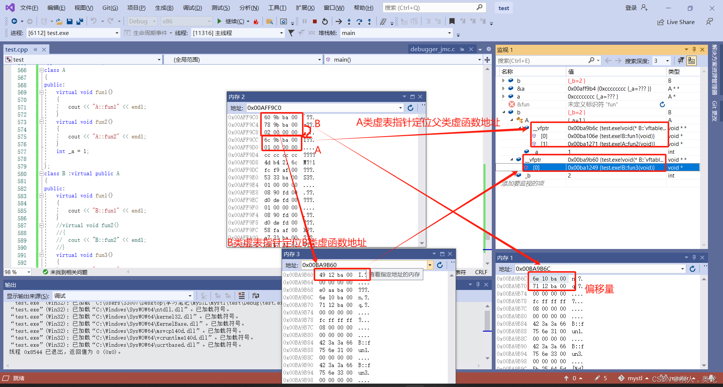This screenshot has height=387, width=723.
Task: Click the feedback person icon top right
Action: point(709,22)
